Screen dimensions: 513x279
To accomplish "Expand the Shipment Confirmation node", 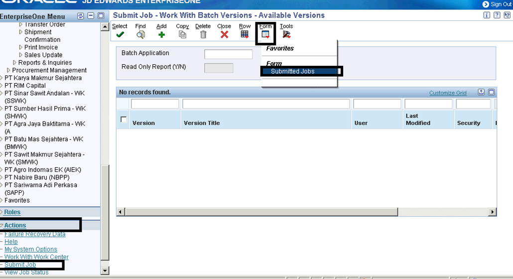I will 20,32.
